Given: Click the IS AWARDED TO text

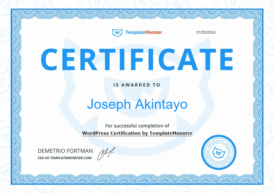Looking at the screenshot, I should [137, 85].
